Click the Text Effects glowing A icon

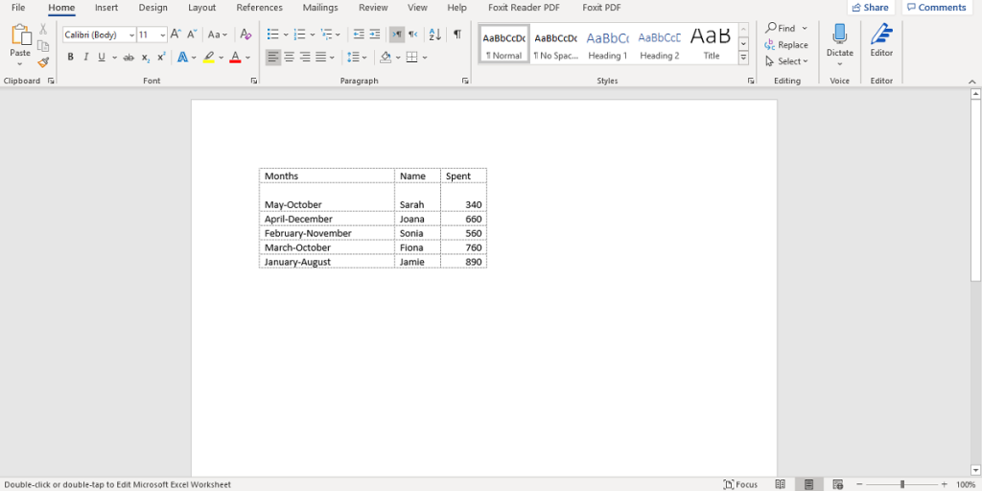click(x=182, y=57)
